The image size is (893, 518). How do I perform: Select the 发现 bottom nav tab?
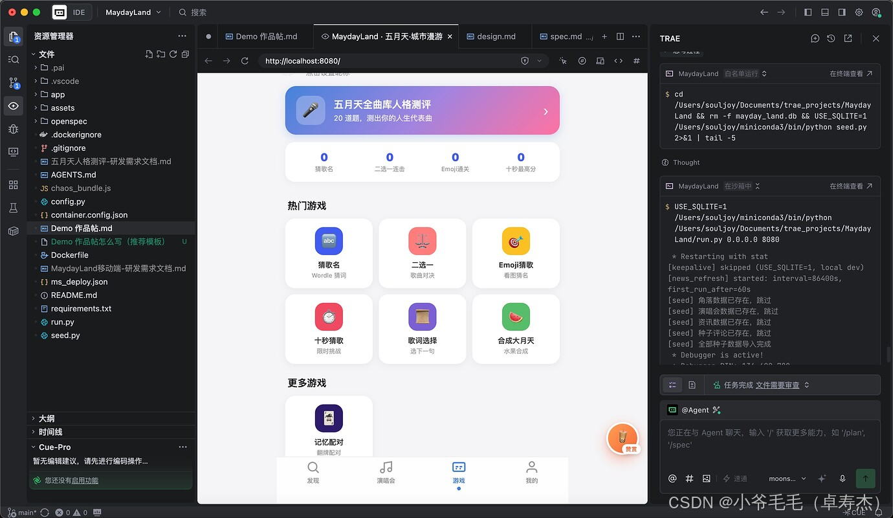[x=313, y=473]
